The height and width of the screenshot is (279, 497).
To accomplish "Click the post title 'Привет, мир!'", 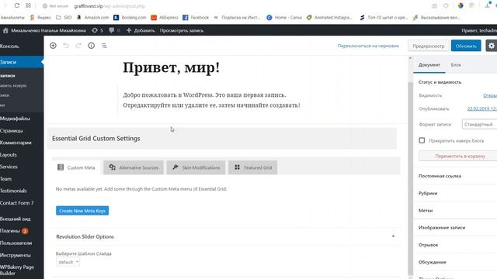I will (171, 67).
